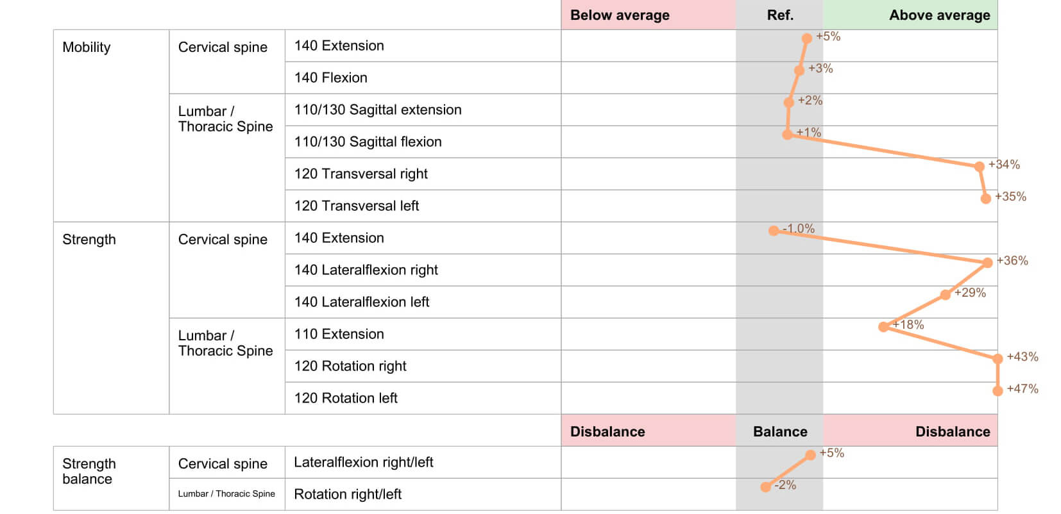Select the green Above average header
The width and height of the screenshot is (1061, 514).
coord(910,15)
